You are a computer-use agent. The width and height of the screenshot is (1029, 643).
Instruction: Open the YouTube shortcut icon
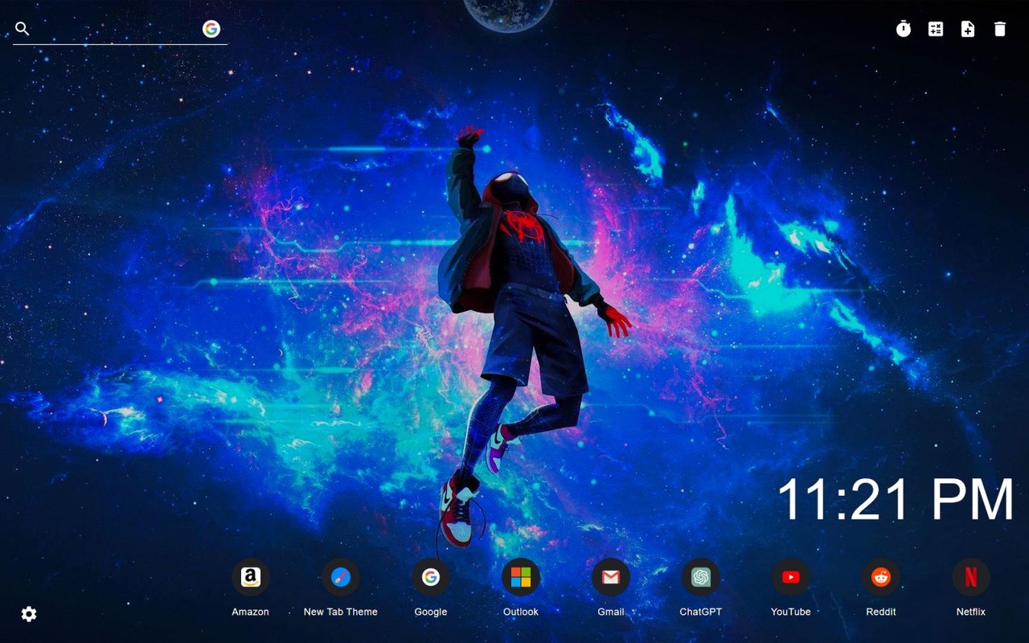(x=791, y=577)
